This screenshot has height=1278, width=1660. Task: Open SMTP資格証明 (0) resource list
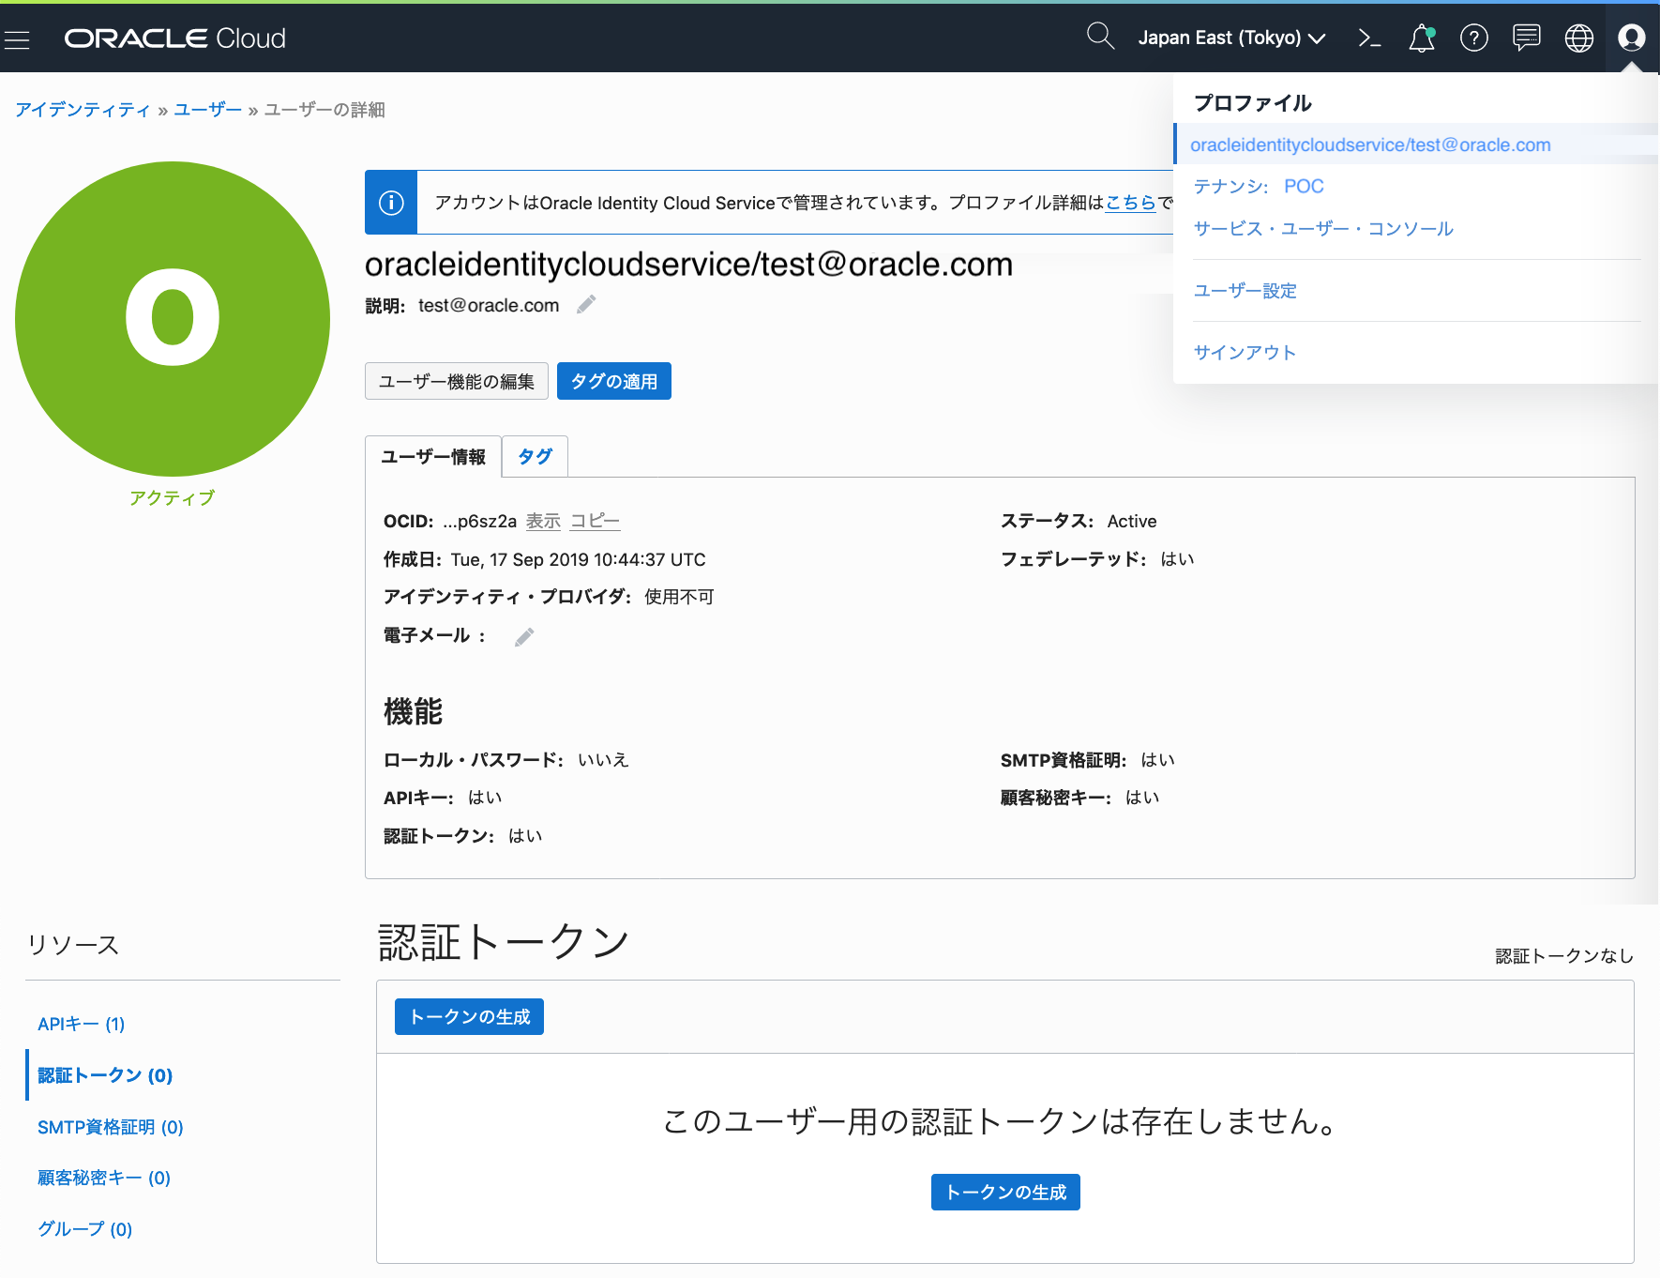(111, 1128)
